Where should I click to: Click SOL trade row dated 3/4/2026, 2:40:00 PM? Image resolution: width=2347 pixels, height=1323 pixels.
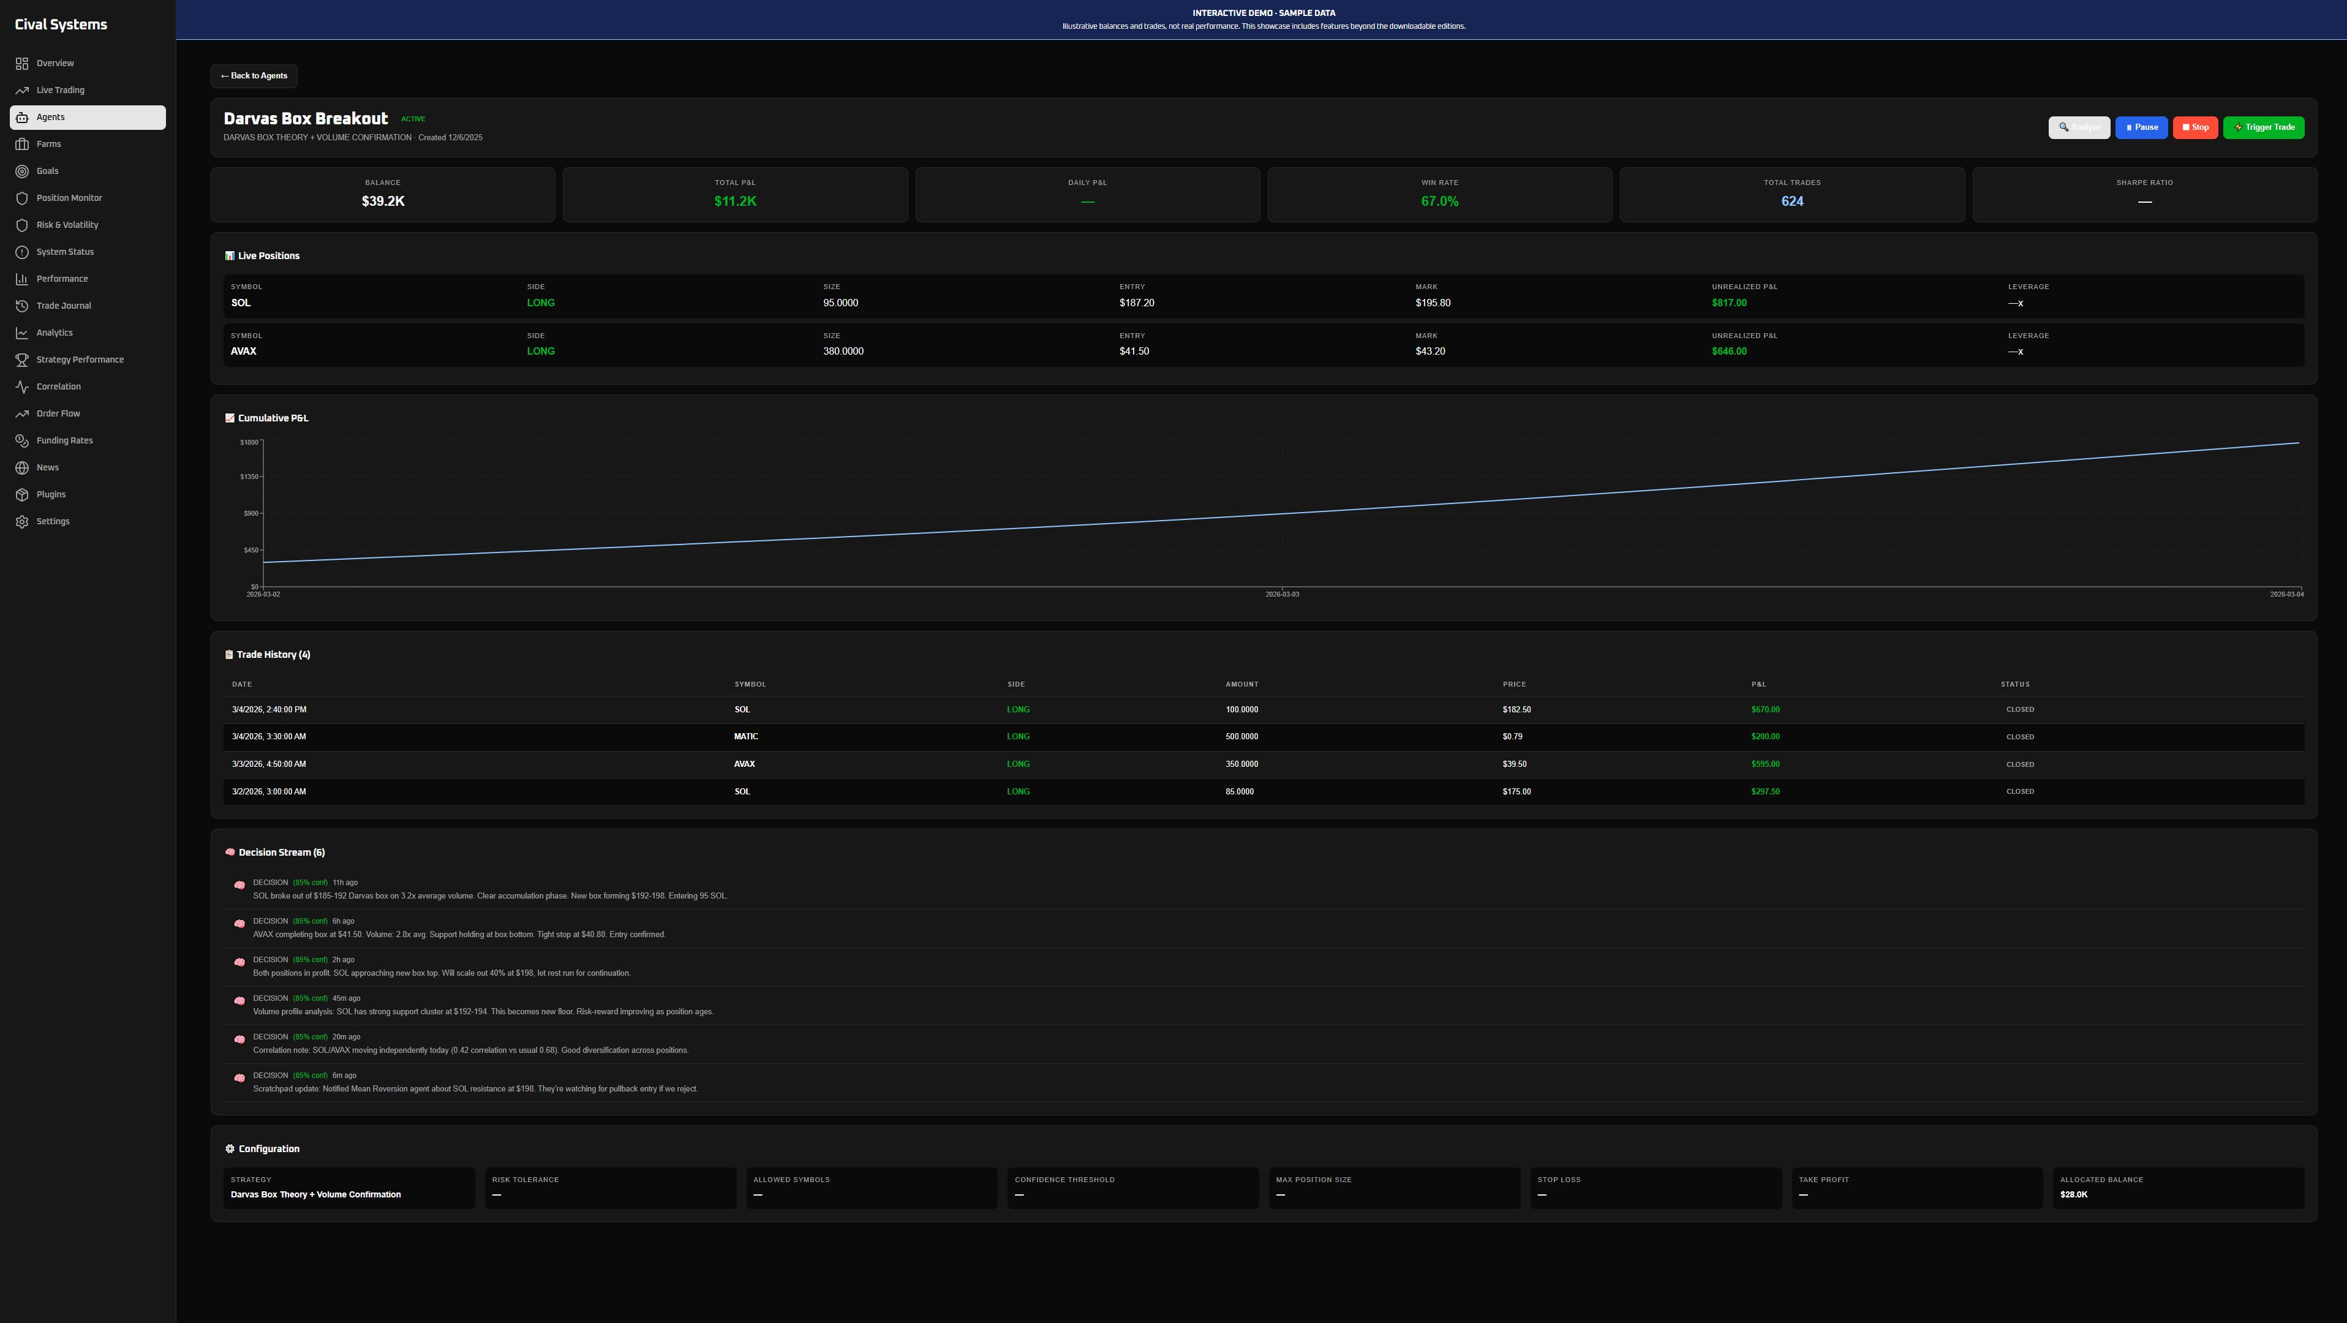click(x=1263, y=710)
